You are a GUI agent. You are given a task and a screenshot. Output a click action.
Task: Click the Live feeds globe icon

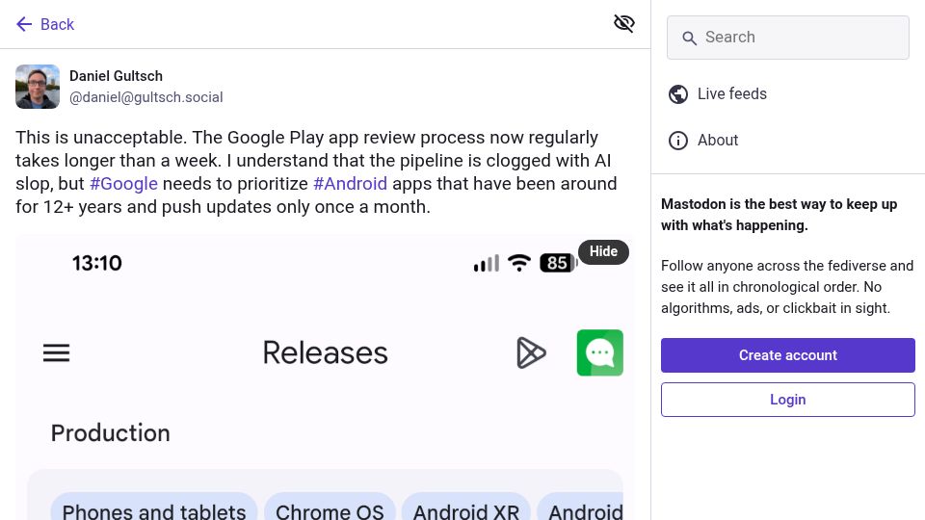[677, 94]
